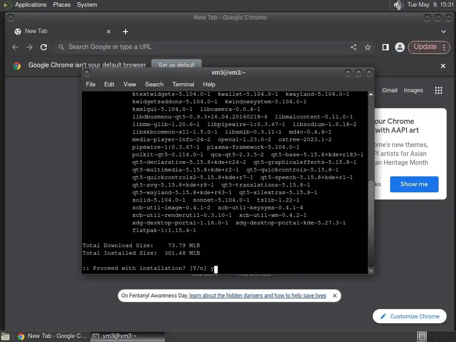
Task: Open terminal File menu
Action: 91,84
